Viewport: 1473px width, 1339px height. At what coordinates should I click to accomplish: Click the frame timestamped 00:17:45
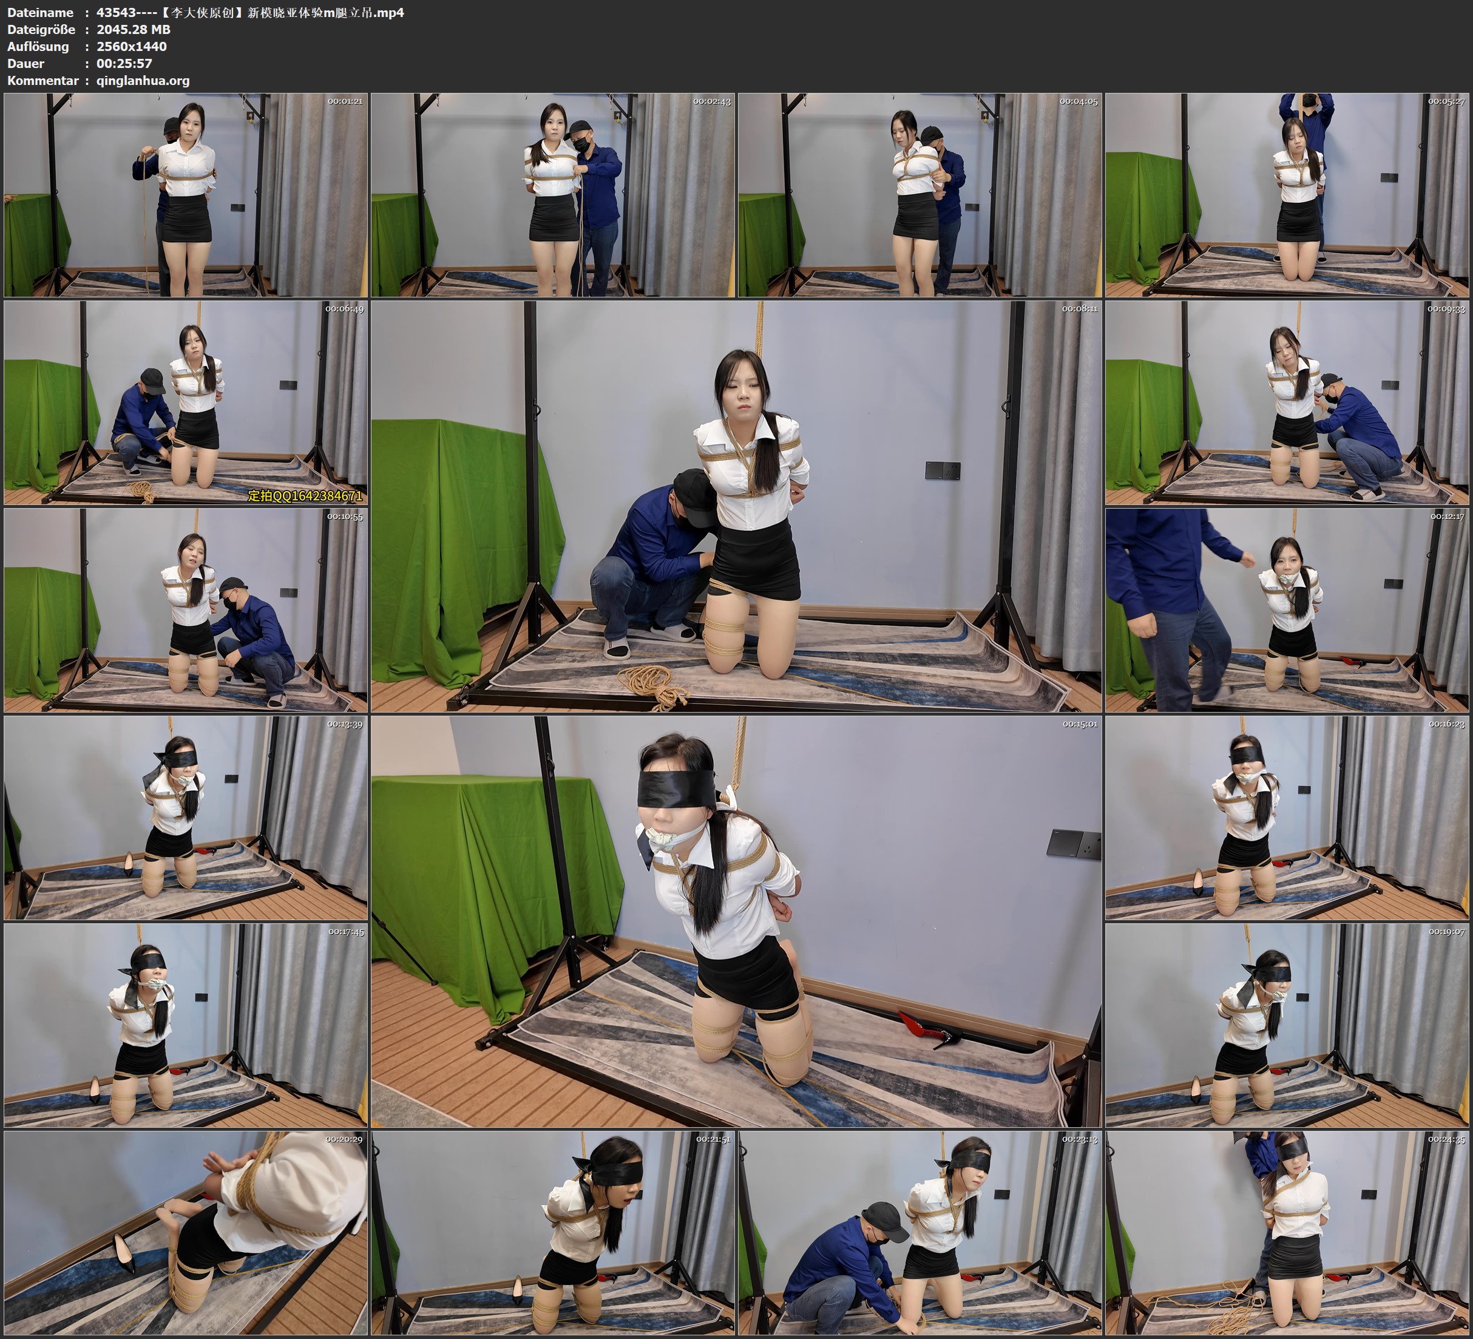pos(186,1025)
